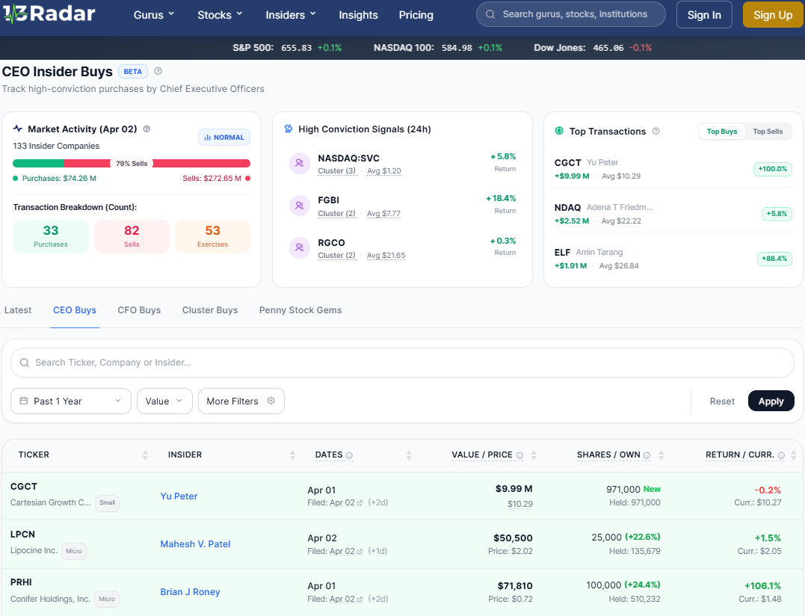805x616 pixels.
Task: Click the Sign In button
Action: 704,15
